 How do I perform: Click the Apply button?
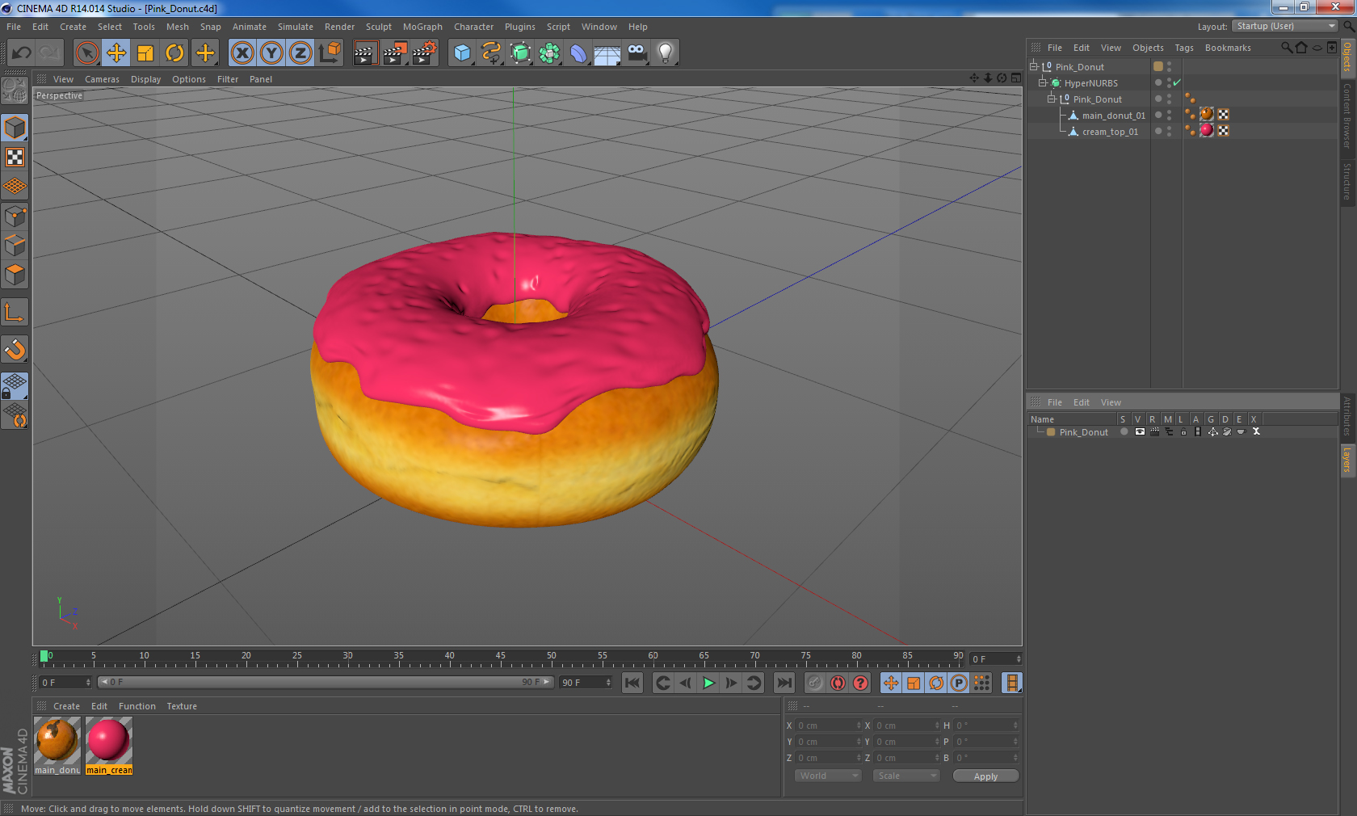tap(985, 776)
